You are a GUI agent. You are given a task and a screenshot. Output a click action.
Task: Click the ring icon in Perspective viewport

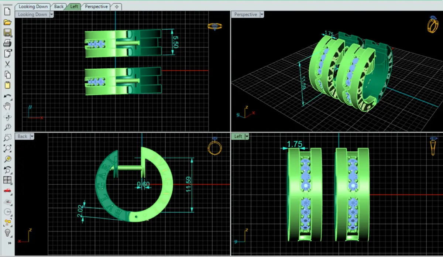(x=433, y=25)
